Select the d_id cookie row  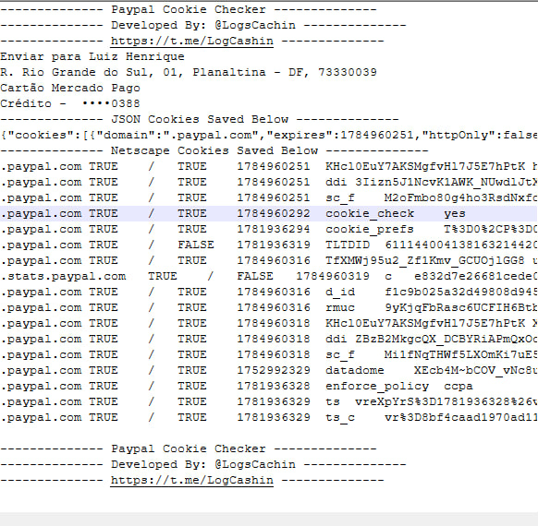point(269,293)
